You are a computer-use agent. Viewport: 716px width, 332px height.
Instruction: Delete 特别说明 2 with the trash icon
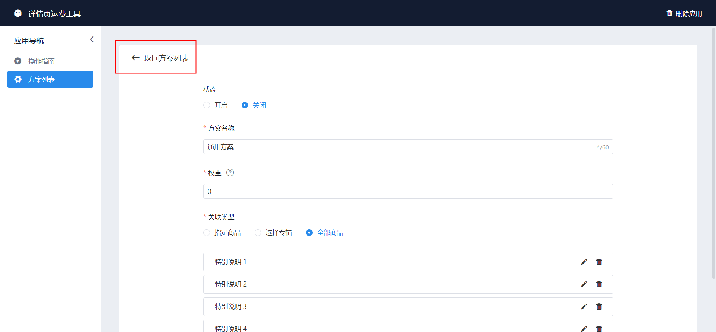coord(599,284)
